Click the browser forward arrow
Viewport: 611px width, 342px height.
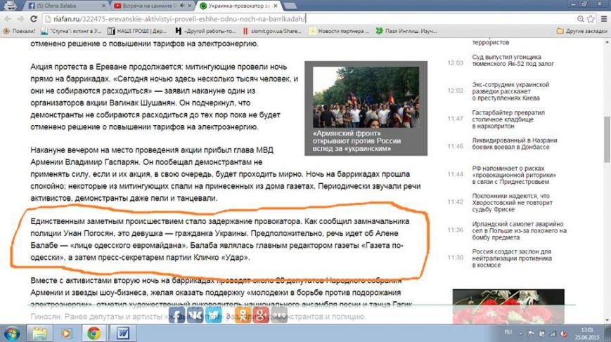click(20, 19)
